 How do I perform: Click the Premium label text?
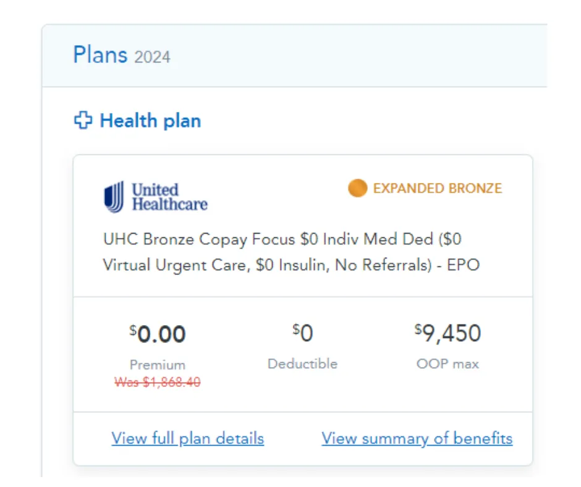pyautogui.click(x=157, y=365)
